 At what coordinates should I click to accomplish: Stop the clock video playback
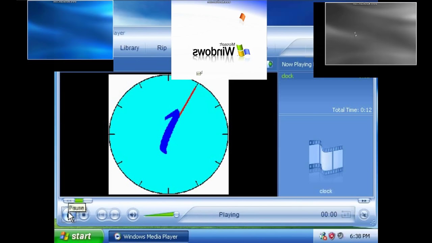pyautogui.click(x=84, y=215)
